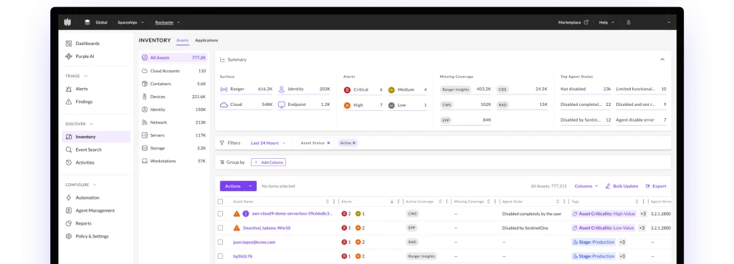The image size is (734, 264).
Task: Click the Alerts bell icon in sidebar
Action: click(x=68, y=89)
